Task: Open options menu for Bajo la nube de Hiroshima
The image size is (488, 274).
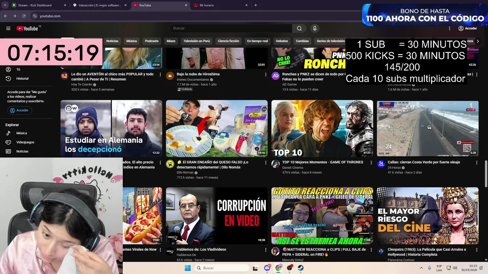Action: click(x=266, y=75)
